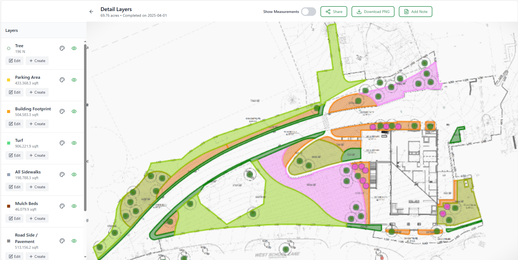518x260 pixels.
Task: Click the back arrow beside Detail Layers
Action: tap(91, 12)
